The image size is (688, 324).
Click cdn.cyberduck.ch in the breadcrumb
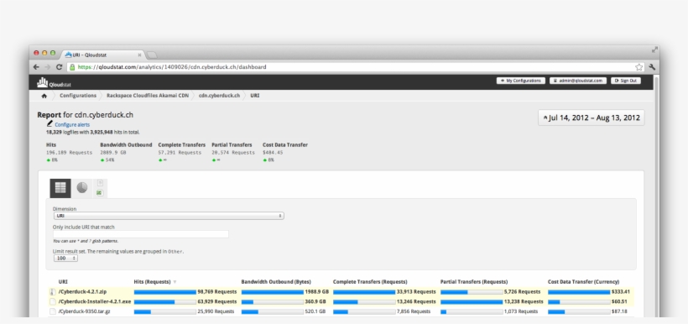(x=219, y=95)
